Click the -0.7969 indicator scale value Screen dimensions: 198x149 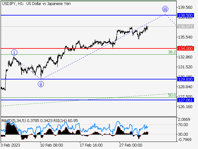(185, 139)
